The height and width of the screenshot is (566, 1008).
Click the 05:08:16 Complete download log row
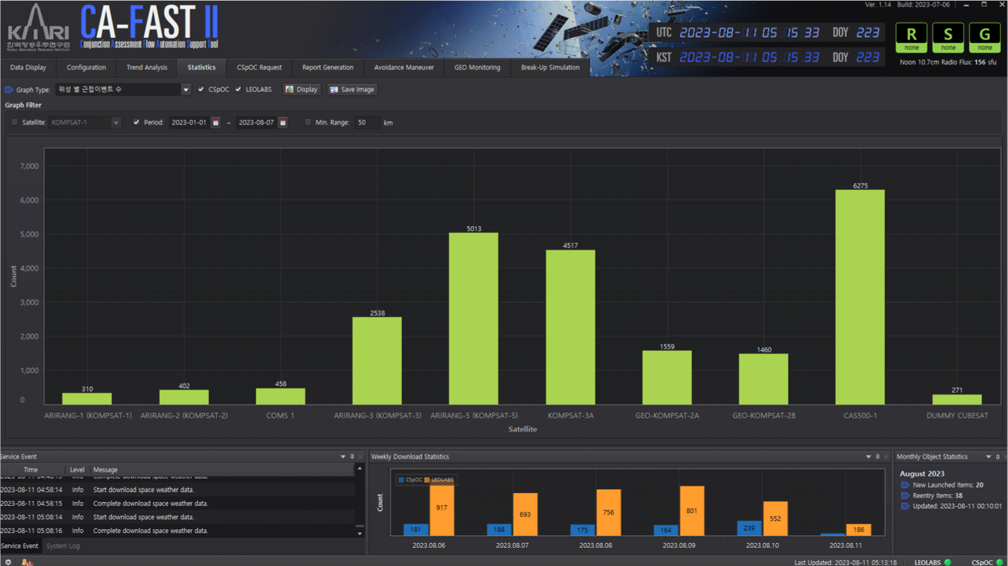(178, 531)
